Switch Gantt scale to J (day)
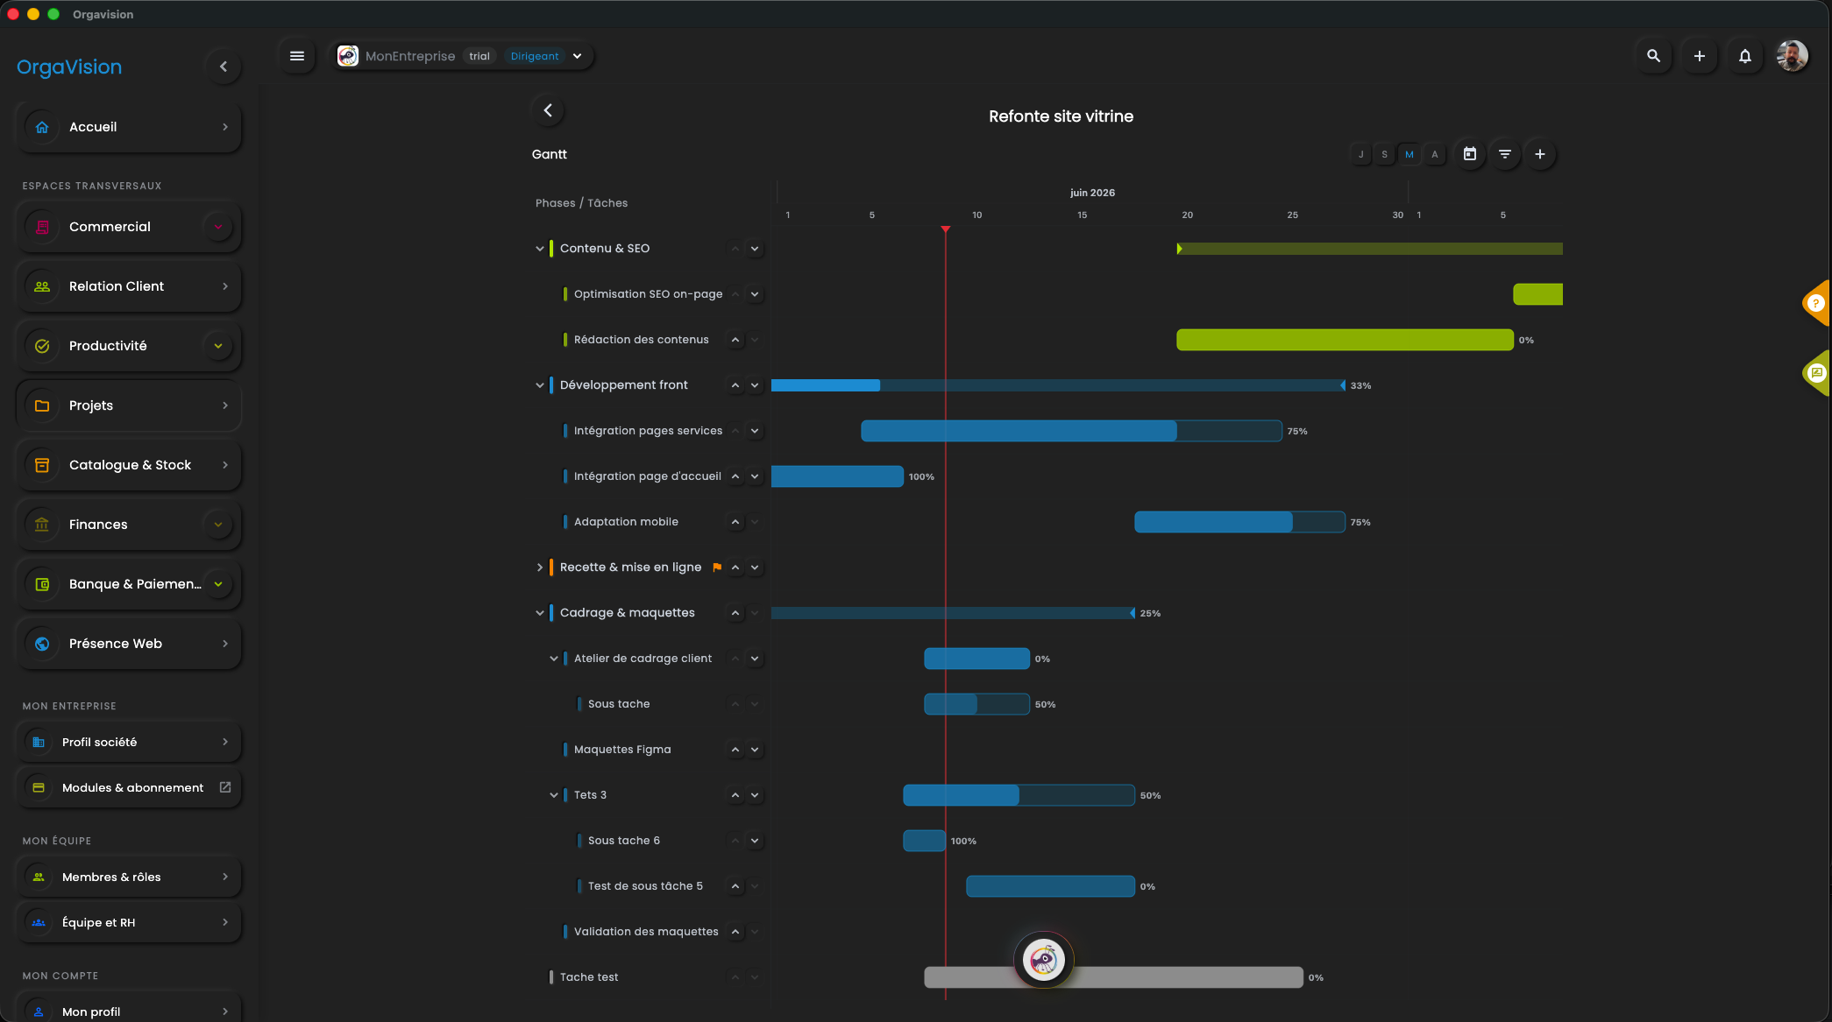1832x1022 pixels. [1360, 154]
